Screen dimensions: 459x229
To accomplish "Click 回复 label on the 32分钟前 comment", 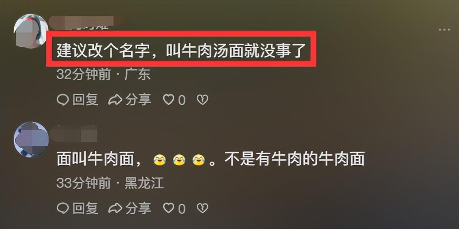I will tap(85, 100).
